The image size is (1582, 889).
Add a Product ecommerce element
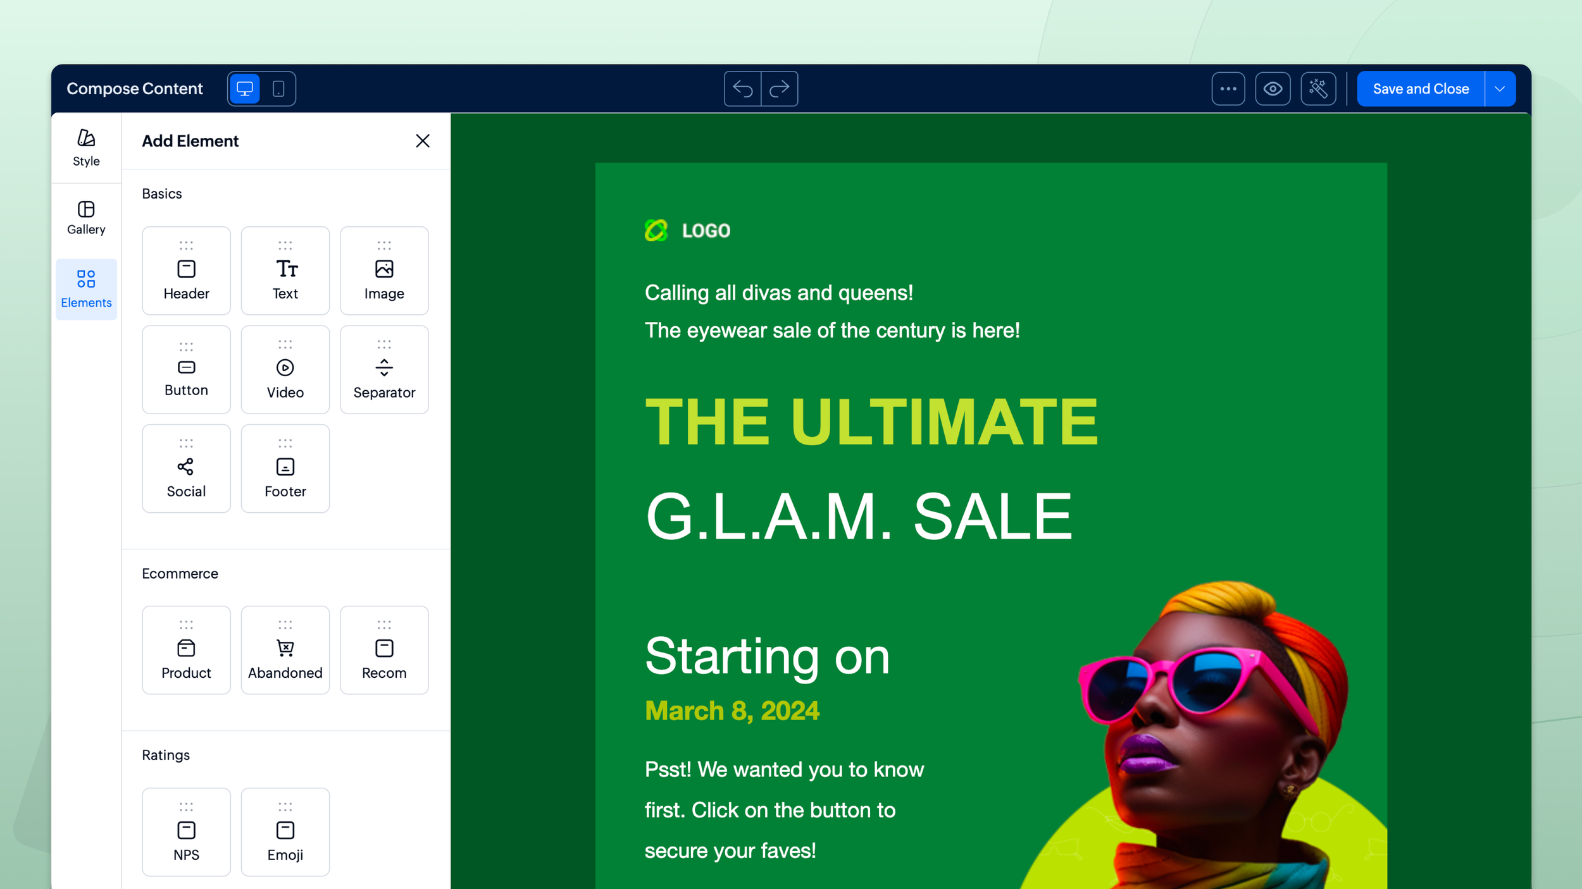pyautogui.click(x=186, y=650)
